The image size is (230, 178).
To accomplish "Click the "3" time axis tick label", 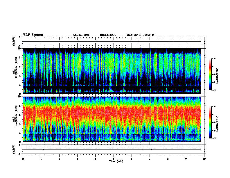I will (77, 159).
